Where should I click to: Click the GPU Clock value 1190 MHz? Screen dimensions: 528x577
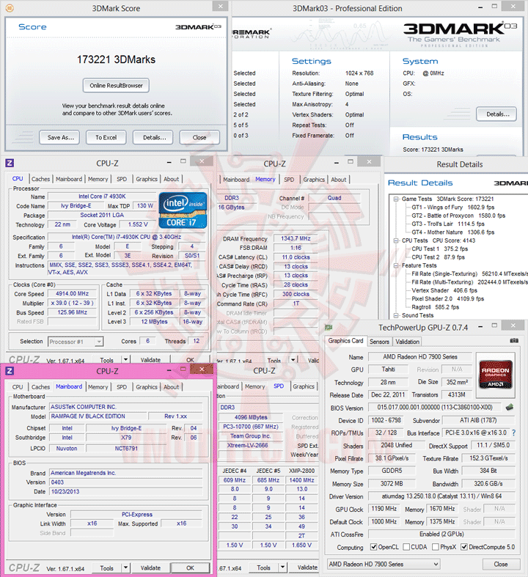pyautogui.click(x=384, y=509)
